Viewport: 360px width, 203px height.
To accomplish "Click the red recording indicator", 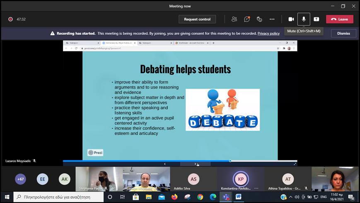I will point(10,19).
